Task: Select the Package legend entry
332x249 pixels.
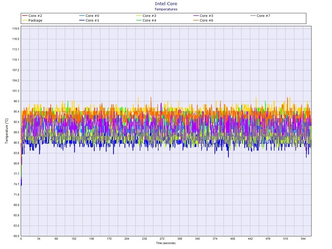Action: click(36, 20)
